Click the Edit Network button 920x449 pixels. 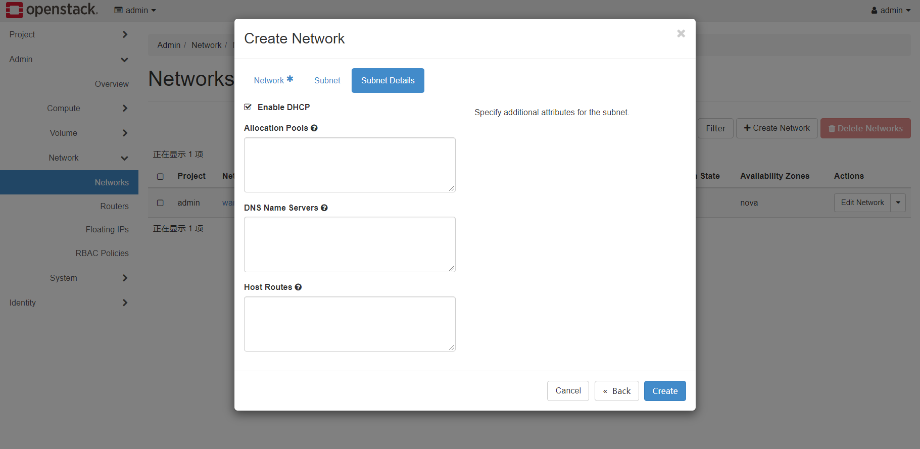862,203
